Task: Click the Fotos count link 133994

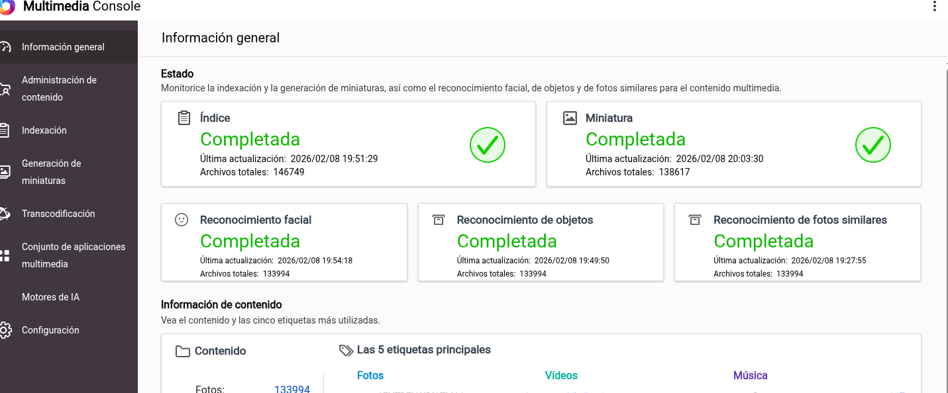Action: (x=292, y=389)
